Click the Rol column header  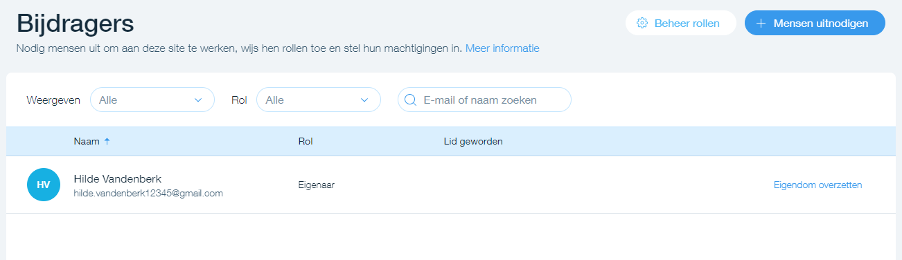306,141
